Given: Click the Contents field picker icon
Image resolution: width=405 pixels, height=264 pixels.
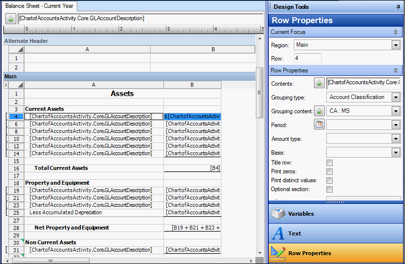Looking at the screenshot, I should [x=319, y=83].
